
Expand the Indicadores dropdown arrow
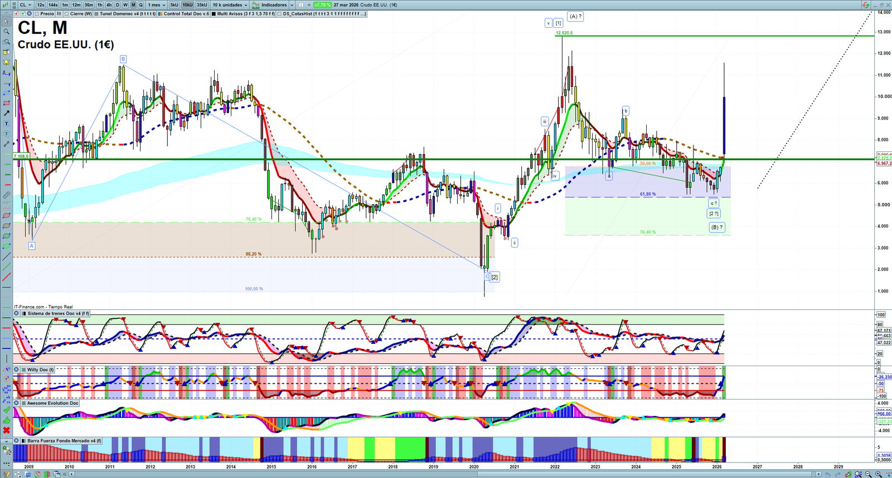(292, 5)
